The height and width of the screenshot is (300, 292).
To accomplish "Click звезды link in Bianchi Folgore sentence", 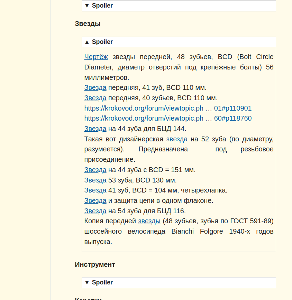I will coord(149,221).
